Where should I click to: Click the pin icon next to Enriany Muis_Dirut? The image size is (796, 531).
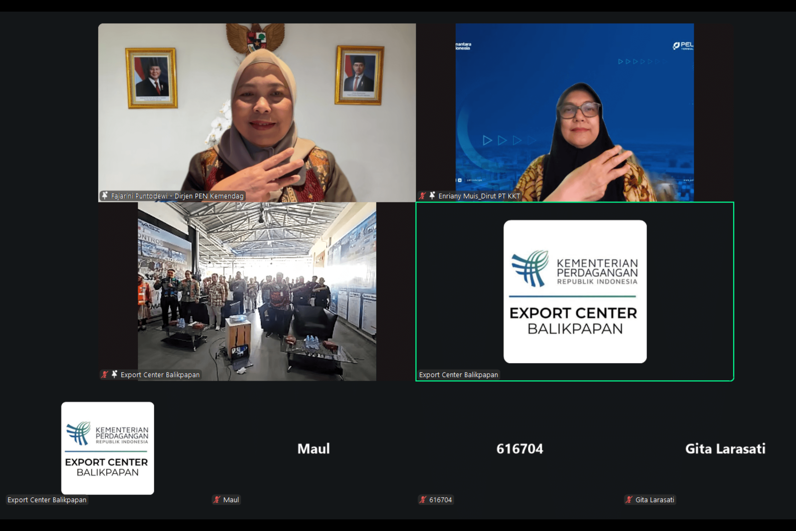click(432, 196)
